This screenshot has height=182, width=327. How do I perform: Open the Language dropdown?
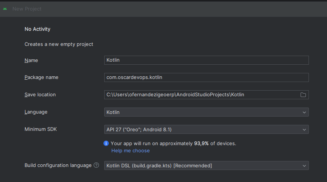click(x=207, y=112)
